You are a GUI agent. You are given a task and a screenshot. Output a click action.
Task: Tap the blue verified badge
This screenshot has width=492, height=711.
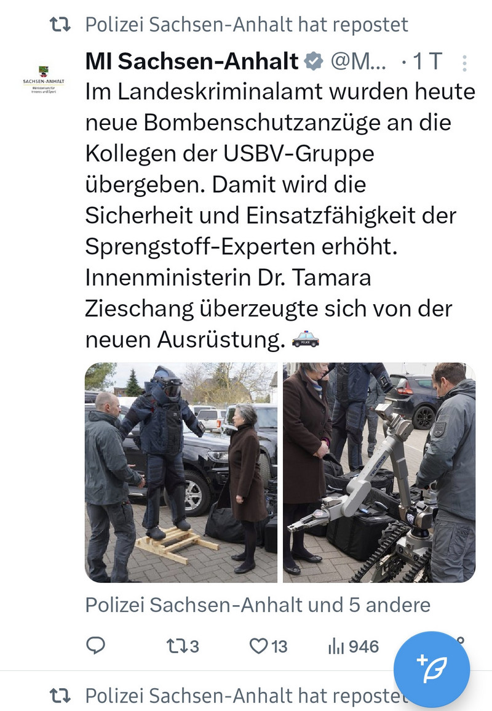314,61
